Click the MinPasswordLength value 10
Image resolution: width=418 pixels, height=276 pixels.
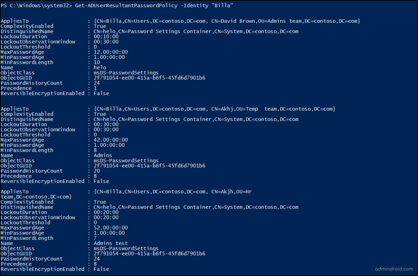[97, 62]
